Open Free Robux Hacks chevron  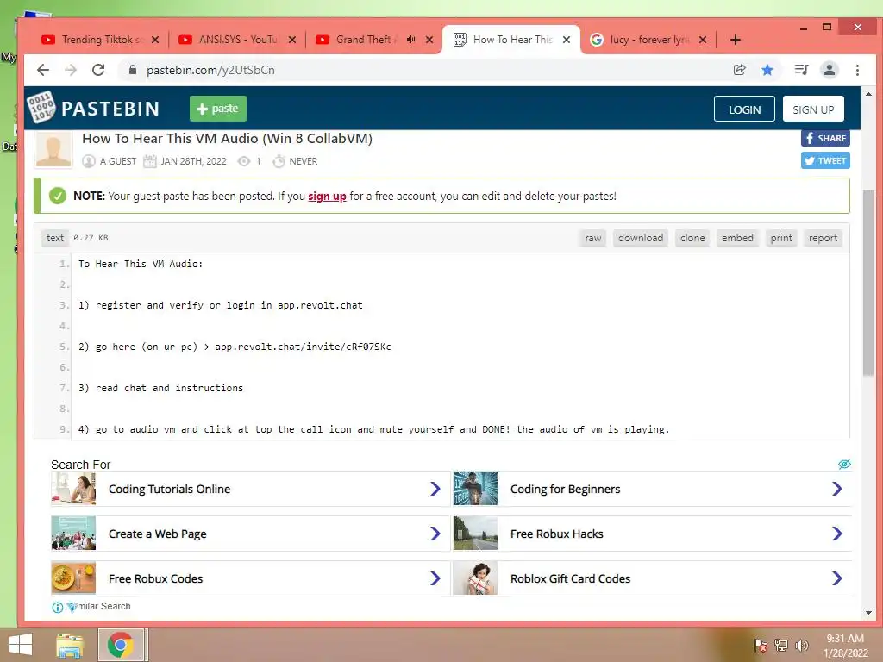pos(836,534)
